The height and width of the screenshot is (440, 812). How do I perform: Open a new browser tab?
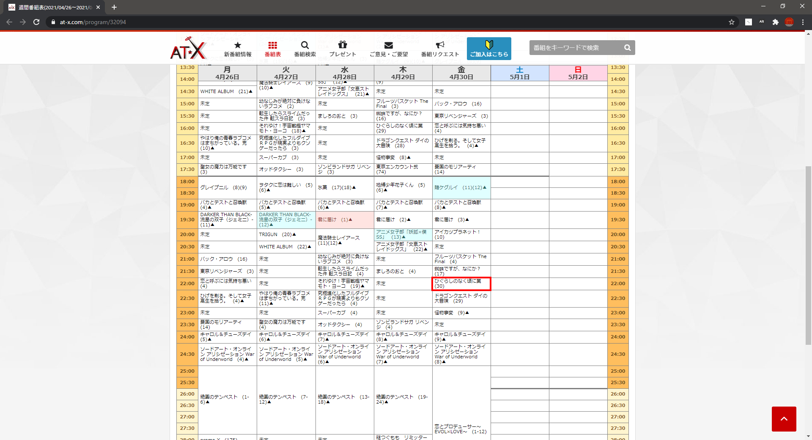click(x=114, y=7)
